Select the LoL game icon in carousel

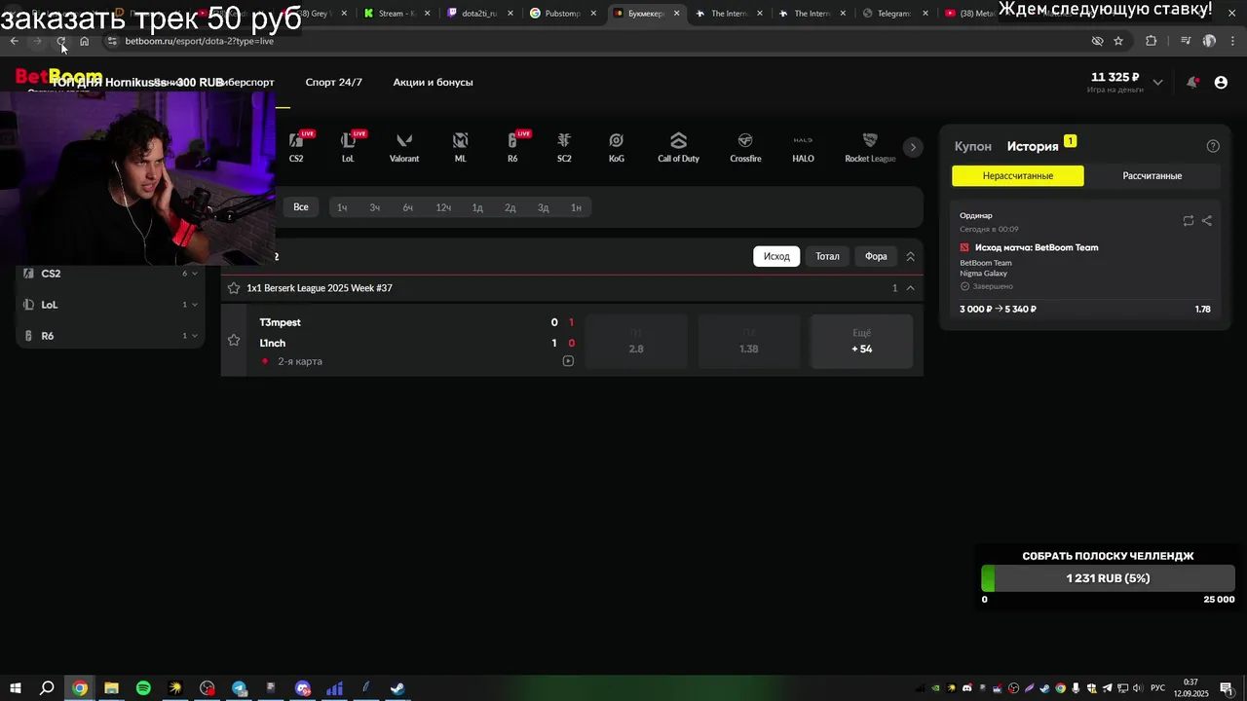[349, 147]
